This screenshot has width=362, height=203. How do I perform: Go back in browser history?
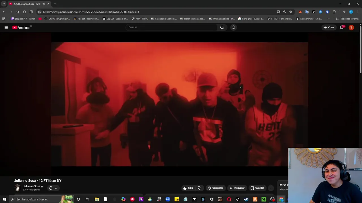[4, 12]
